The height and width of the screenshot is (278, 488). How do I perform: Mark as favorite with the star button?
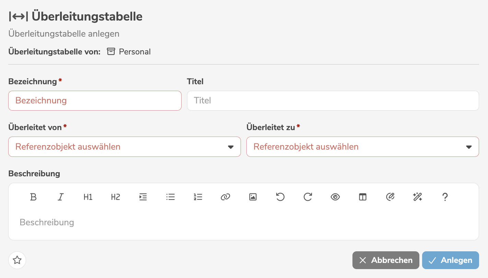click(17, 260)
